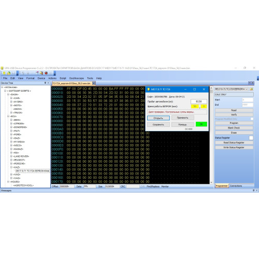The width and height of the screenshot is (259, 259).
Task: Click the open folder toolbar icon
Action: point(9,73)
